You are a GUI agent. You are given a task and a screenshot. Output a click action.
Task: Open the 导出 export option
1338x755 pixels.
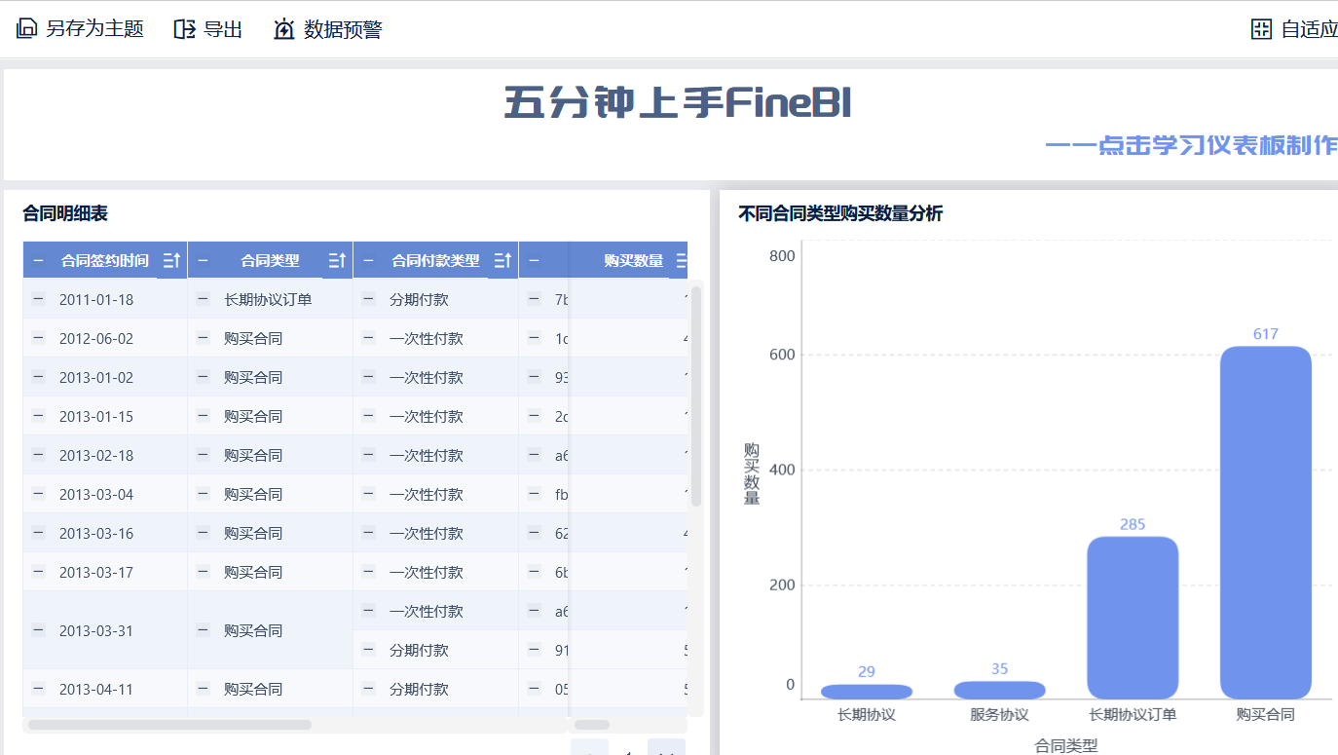208,29
